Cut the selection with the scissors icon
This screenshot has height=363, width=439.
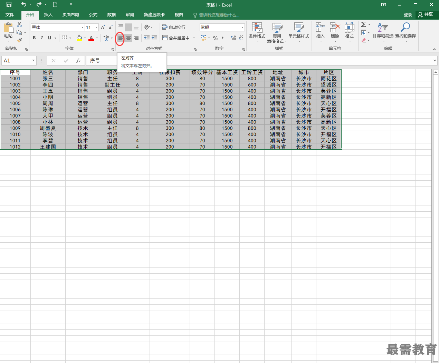(x=19, y=24)
